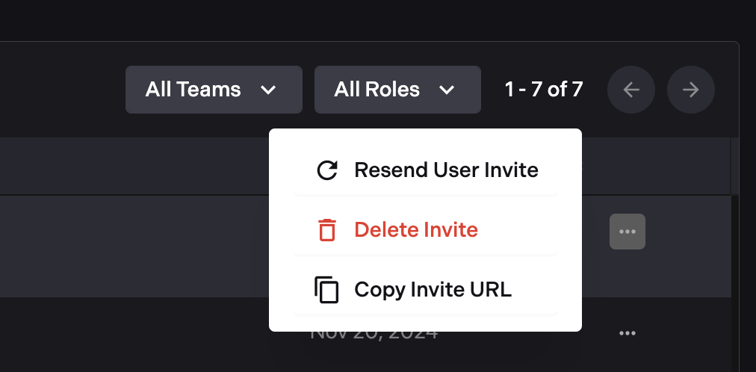Click the circular arrow resend icon

point(326,170)
